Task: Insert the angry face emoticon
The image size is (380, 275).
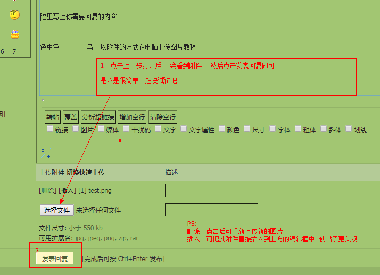Action: (14, 14)
